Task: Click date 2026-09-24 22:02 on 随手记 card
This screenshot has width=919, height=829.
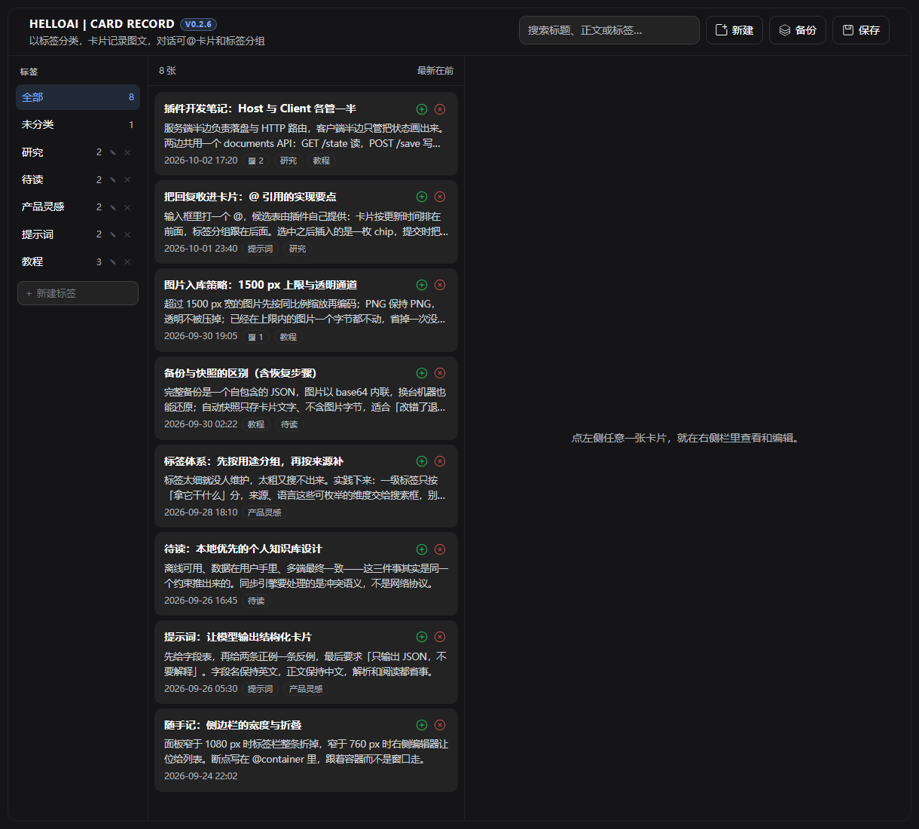Action: click(200, 775)
